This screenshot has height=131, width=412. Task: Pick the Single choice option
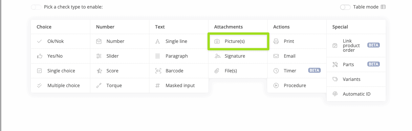pos(61,71)
